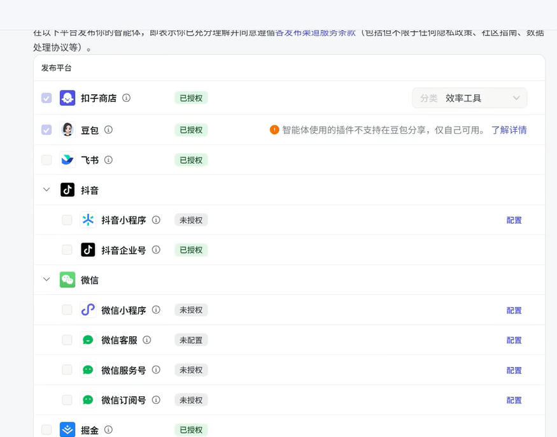Click 配置 for 微信小程序
This screenshot has width=557, height=437.
(514, 310)
